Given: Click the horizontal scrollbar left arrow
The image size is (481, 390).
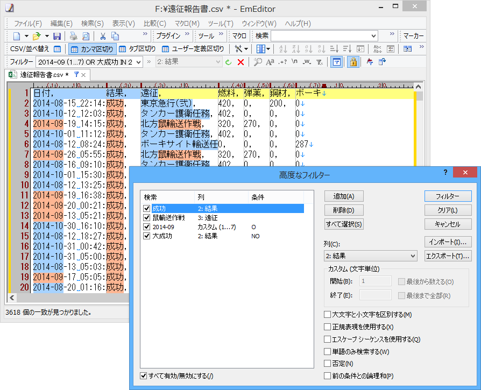Looking at the screenshot, I should (x=12, y=297).
